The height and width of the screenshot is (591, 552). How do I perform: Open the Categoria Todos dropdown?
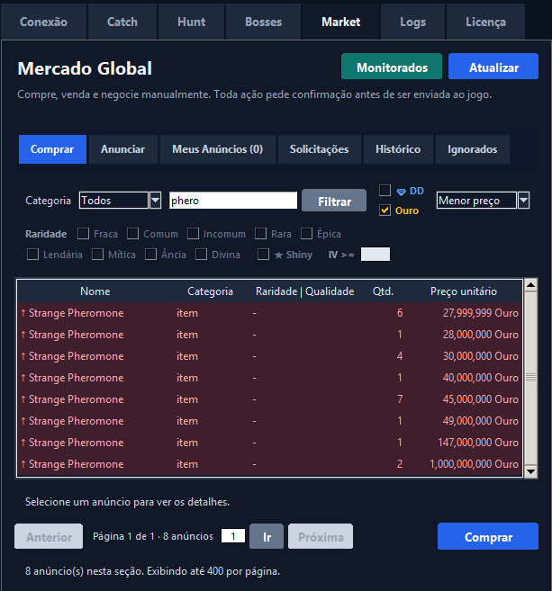[x=156, y=200]
